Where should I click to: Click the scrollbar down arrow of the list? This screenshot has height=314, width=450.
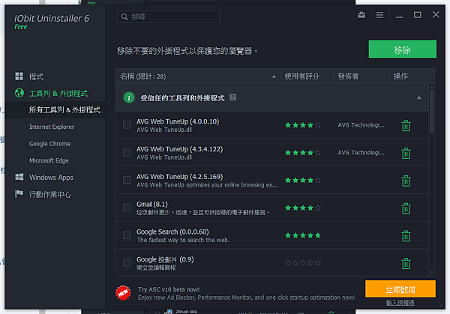tap(432, 273)
